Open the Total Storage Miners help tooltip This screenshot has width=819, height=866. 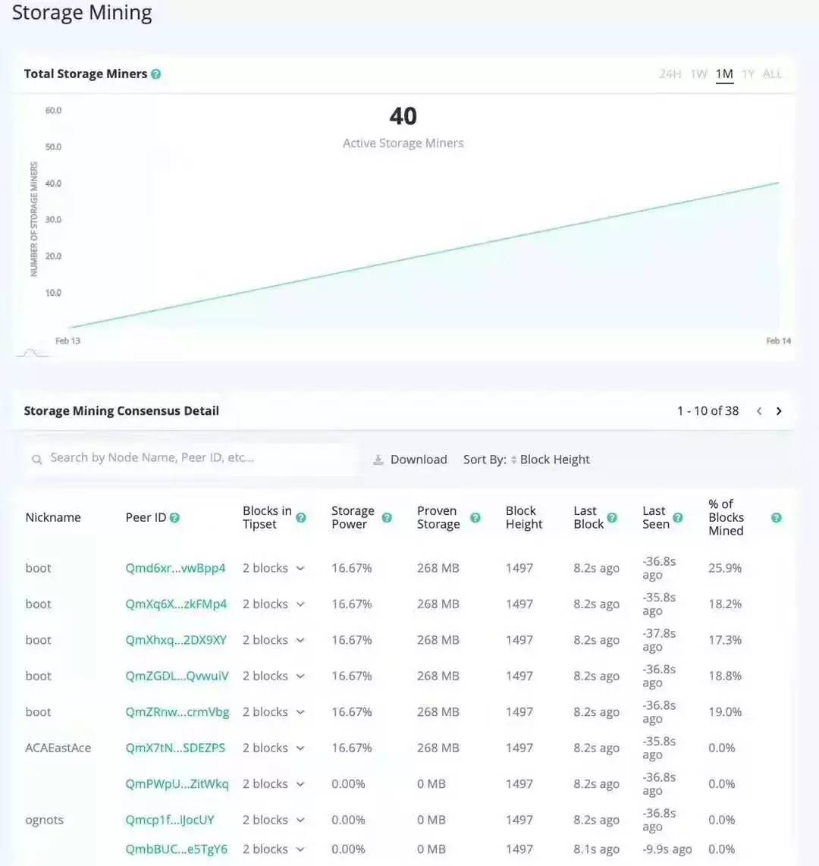pos(156,74)
